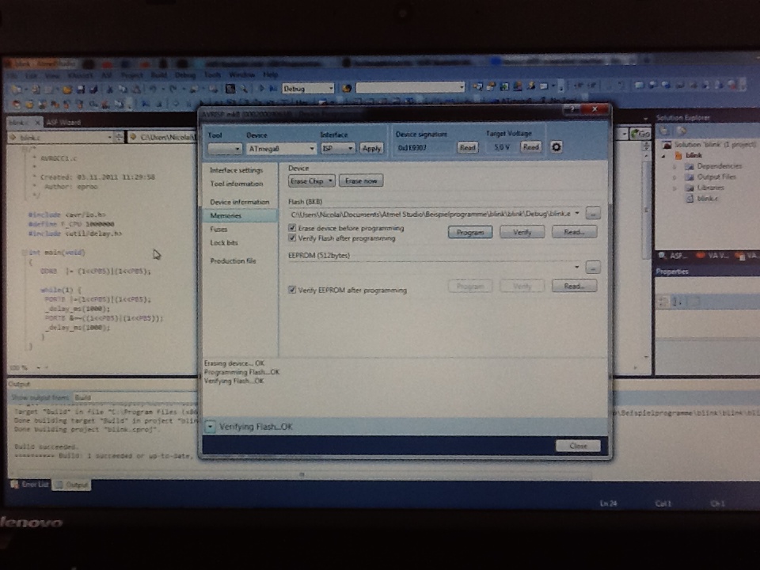Open the Debug menu
Image resolution: width=760 pixels, height=570 pixels.
click(x=184, y=75)
